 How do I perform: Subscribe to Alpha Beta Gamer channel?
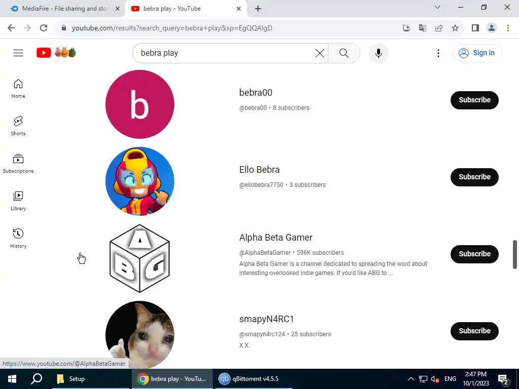pos(474,254)
